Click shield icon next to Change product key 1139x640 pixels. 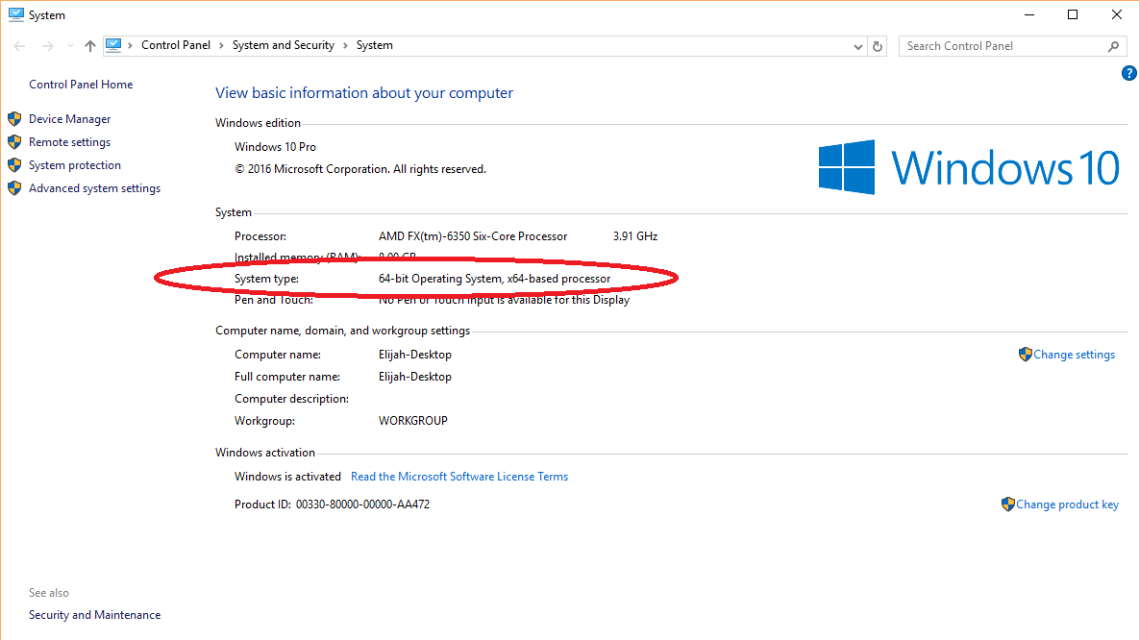coord(1007,505)
